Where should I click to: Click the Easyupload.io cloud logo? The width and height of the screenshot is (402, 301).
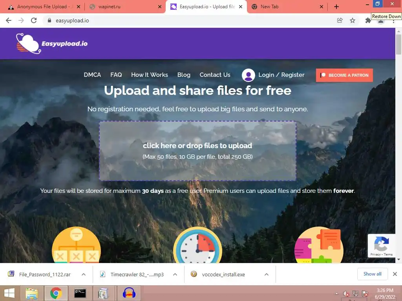(51, 44)
